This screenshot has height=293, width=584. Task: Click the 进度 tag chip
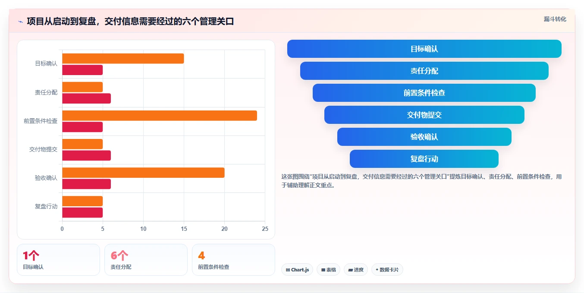[356, 270]
